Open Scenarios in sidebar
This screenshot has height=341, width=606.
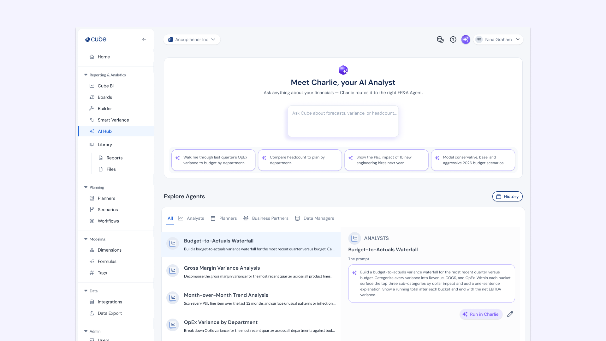pyautogui.click(x=116, y=210)
